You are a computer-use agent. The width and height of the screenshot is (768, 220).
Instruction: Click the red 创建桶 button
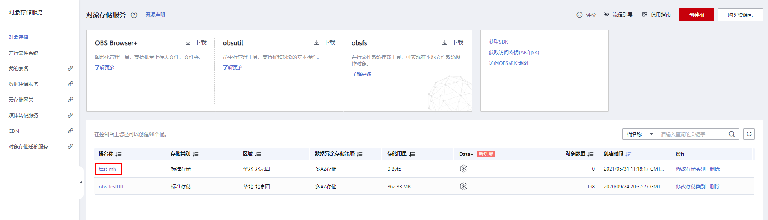[x=696, y=15]
